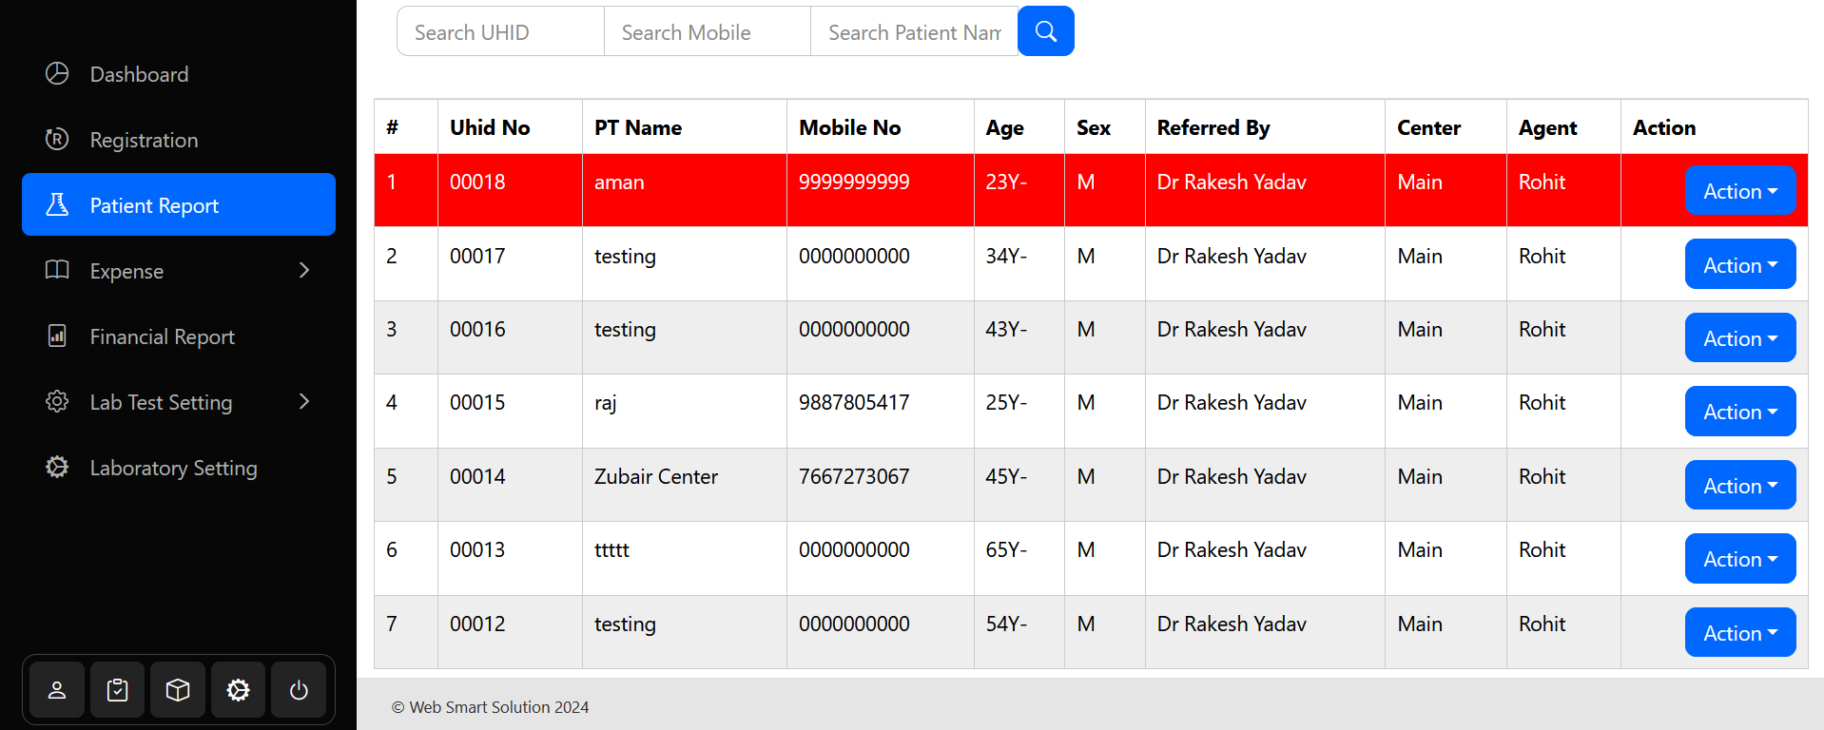The width and height of the screenshot is (1824, 730).
Task: Open Action dropdown for patient aman
Action: click(x=1740, y=190)
